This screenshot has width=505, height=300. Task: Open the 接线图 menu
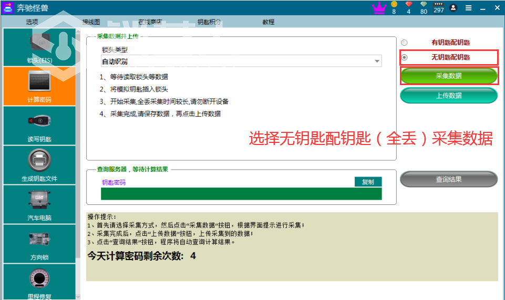[91, 22]
